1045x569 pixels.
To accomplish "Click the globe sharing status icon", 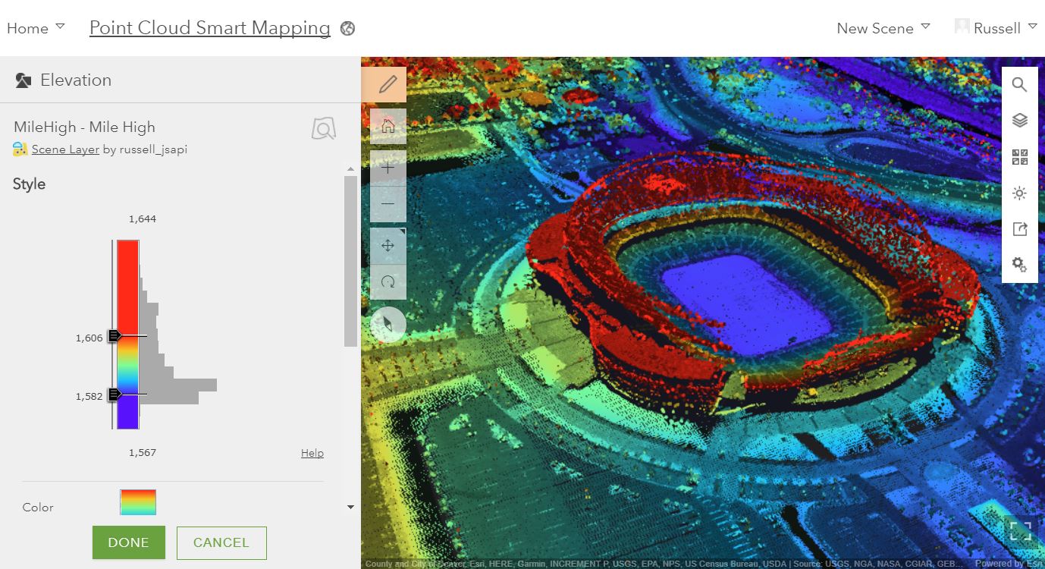I will tap(348, 29).
